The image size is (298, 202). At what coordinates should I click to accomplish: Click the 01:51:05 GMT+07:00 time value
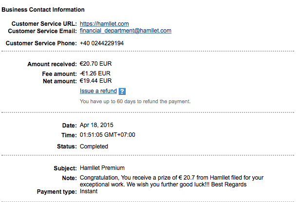point(107,135)
